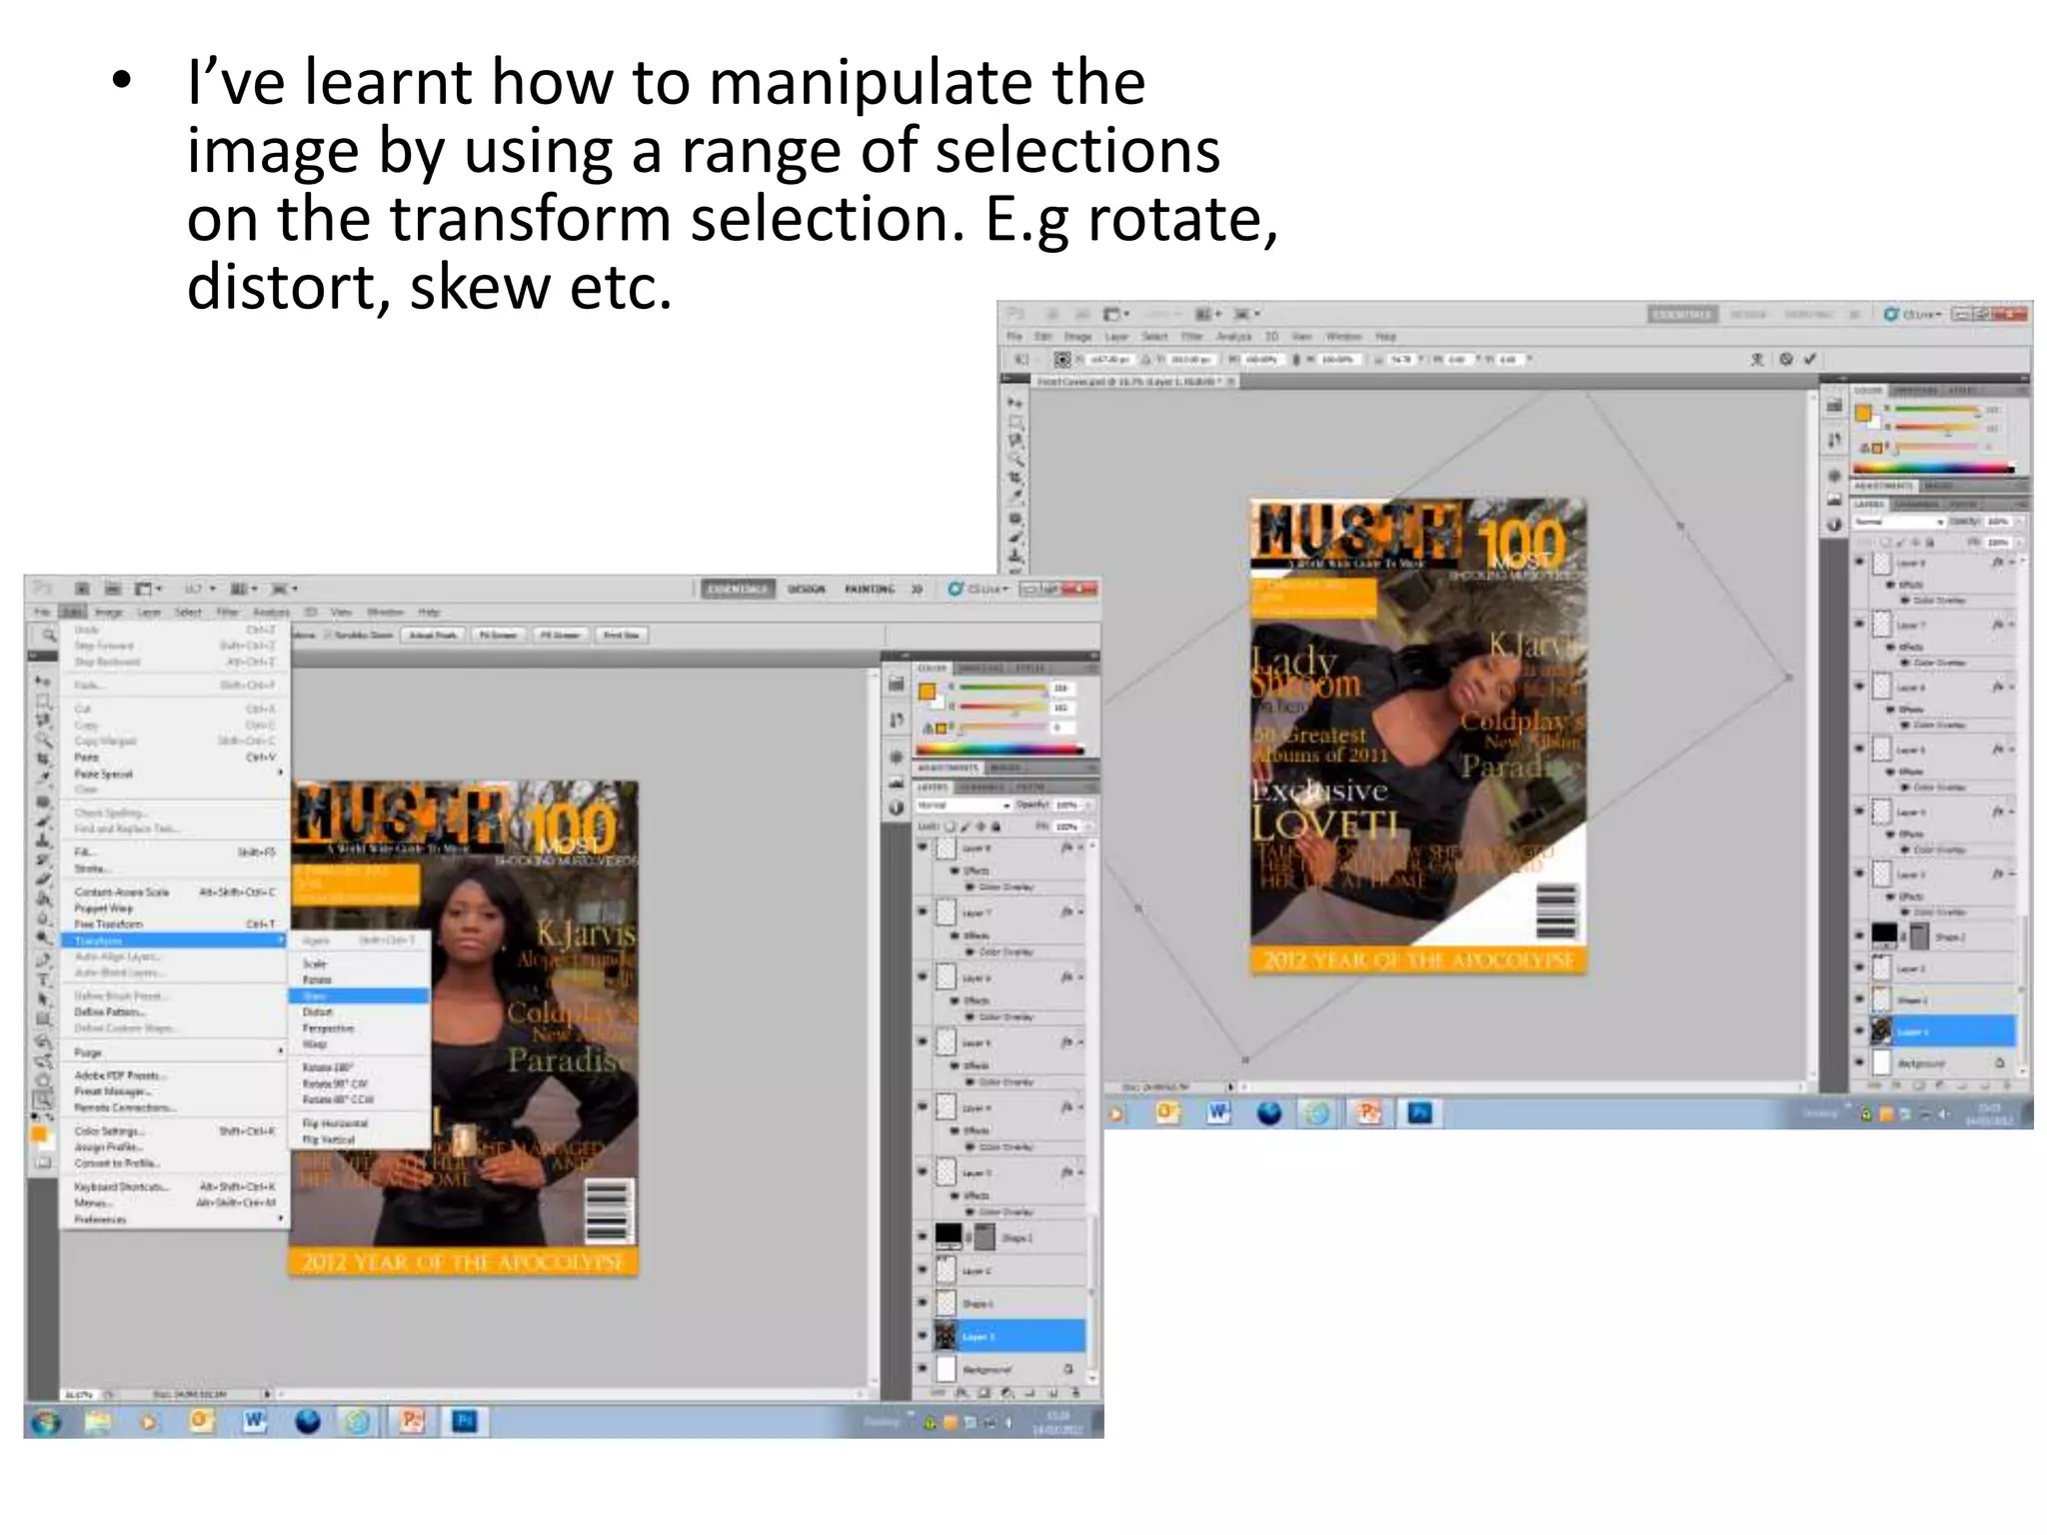
Task: Choose Distort in Transform submenu
Action: point(359,1011)
